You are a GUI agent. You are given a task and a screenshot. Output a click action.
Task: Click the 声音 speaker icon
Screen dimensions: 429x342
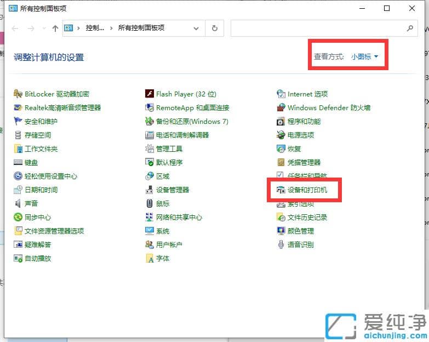[x=18, y=204]
